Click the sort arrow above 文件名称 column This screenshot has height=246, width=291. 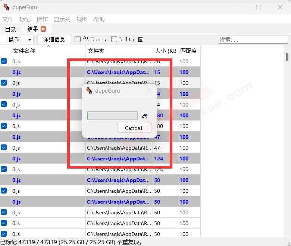[x=48, y=47]
